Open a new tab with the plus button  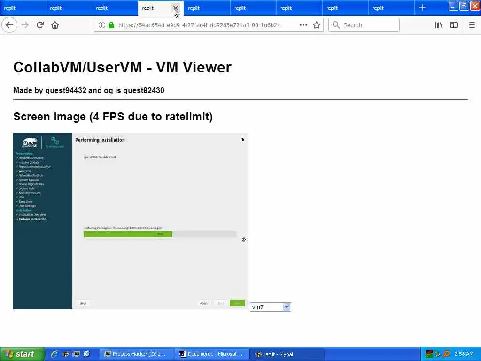coord(422,8)
